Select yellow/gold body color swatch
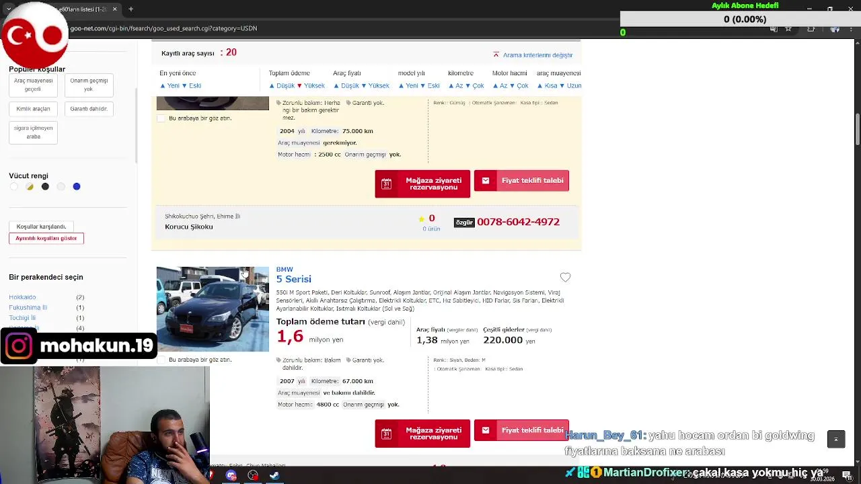The image size is (861, 484). pyautogui.click(x=30, y=187)
